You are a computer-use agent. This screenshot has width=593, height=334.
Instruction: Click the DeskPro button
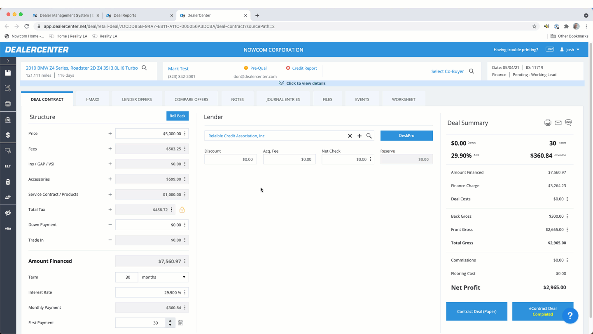point(406,136)
